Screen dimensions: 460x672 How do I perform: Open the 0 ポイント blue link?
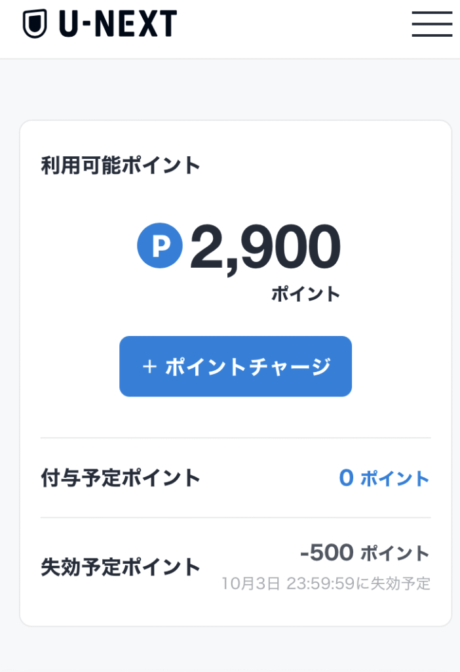tap(383, 478)
